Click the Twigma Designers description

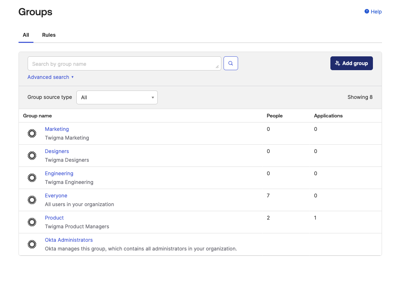67,160
